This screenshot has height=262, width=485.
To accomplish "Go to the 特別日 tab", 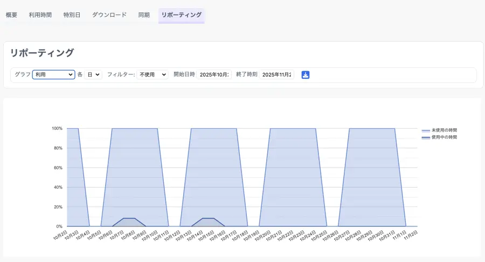I will pos(72,15).
